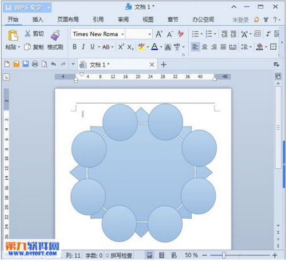Expand quick access toolbar customize arrow
This screenshot has height=261, width=286.
point(73,64)
